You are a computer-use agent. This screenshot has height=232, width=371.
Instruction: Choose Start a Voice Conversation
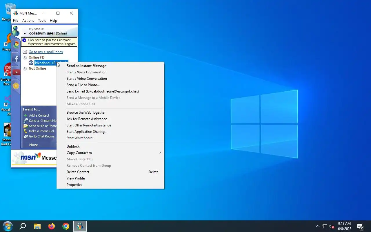pyautogui.click(x=110, y=72)
